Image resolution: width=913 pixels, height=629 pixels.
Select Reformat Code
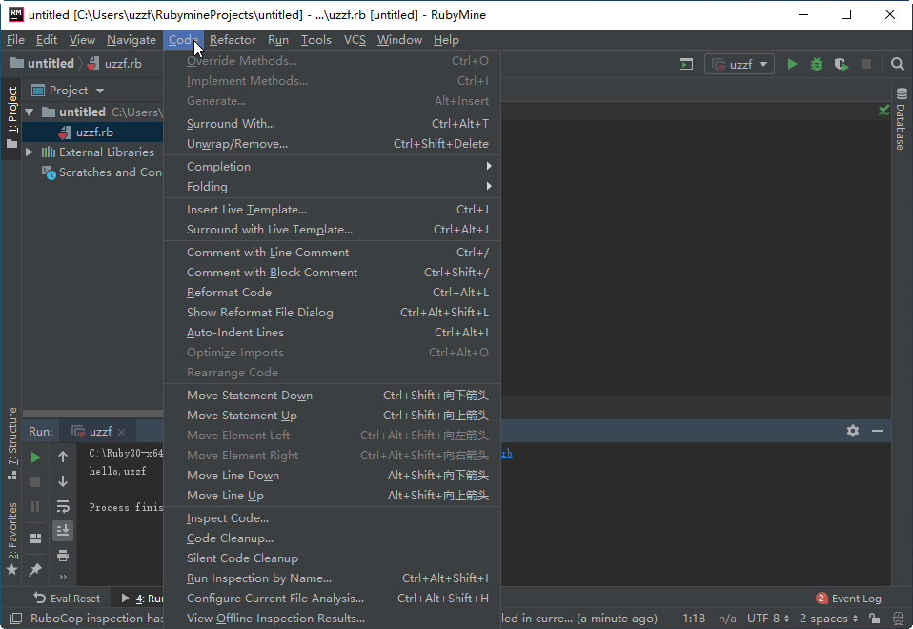pos(332,293)
